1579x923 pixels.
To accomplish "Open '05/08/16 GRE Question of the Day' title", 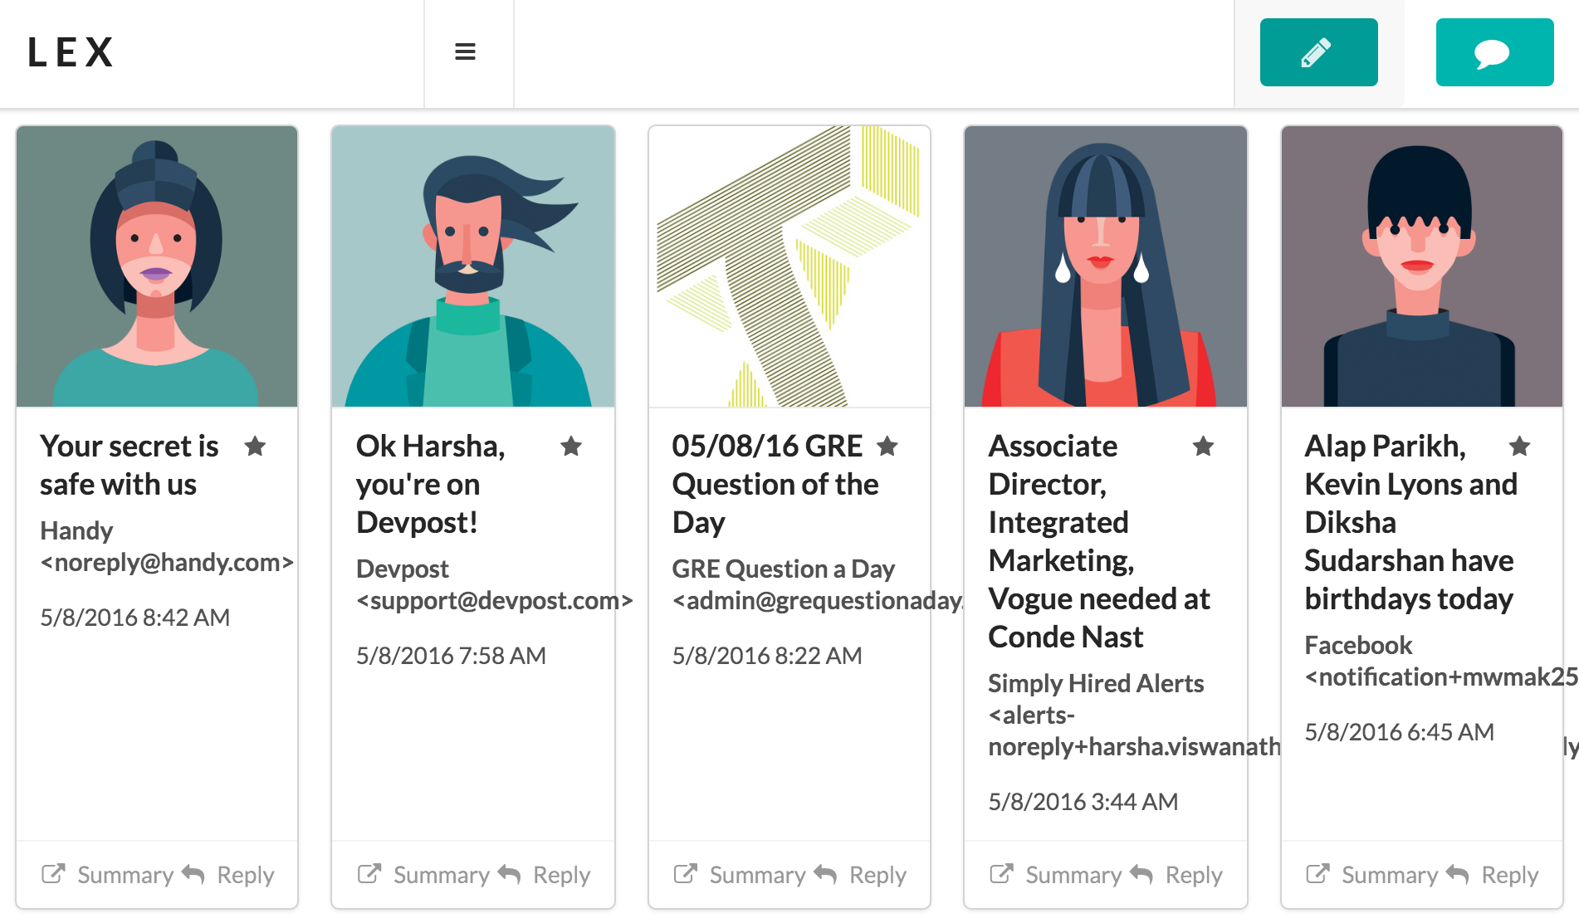I will (x=775, y=484).
